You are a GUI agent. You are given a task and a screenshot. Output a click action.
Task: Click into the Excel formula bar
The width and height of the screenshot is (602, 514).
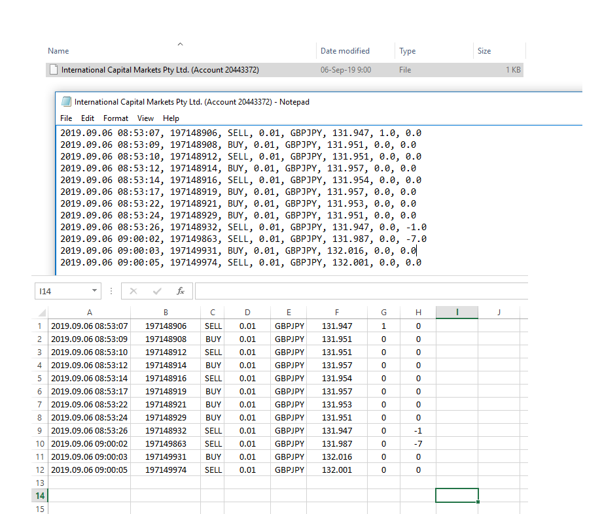click(x=361, y=291)
